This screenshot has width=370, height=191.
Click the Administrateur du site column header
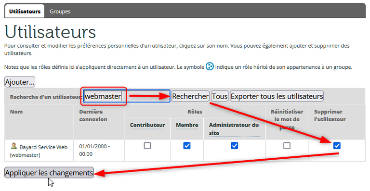[234, 129]
